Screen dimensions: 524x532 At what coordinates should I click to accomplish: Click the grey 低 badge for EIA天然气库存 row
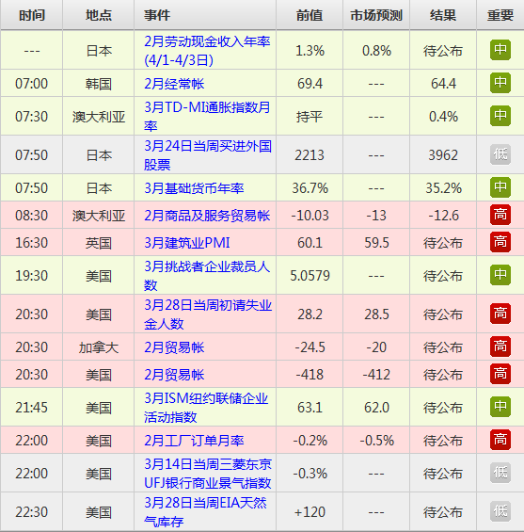[x=500, y=511]
